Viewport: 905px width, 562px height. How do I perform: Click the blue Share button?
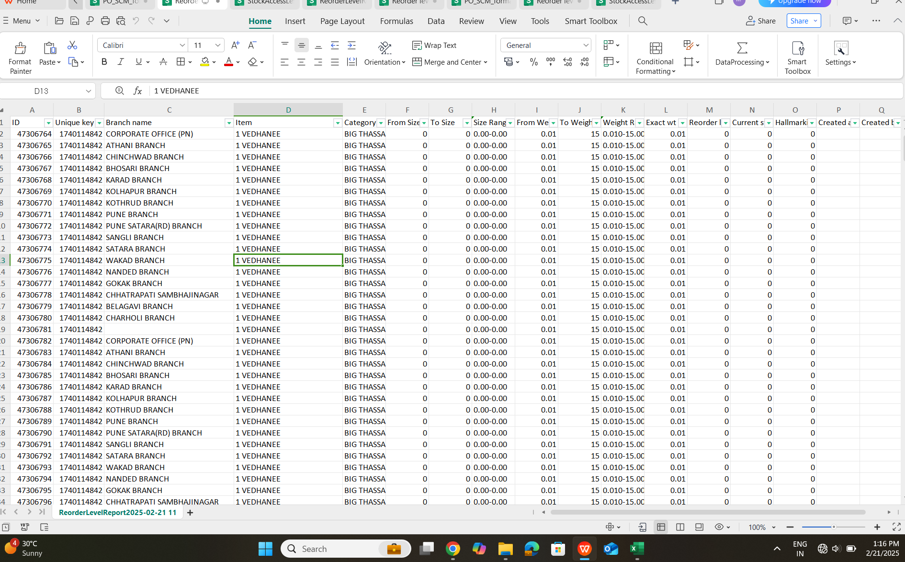click(x=803, y=21)
